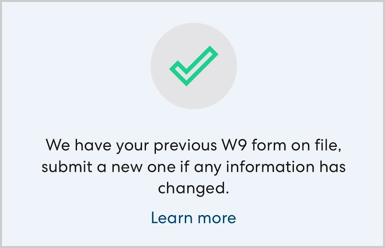The image size is (385, 248).
Task: Click the word 'changed.' in the message
Action: tap(193, 188)
